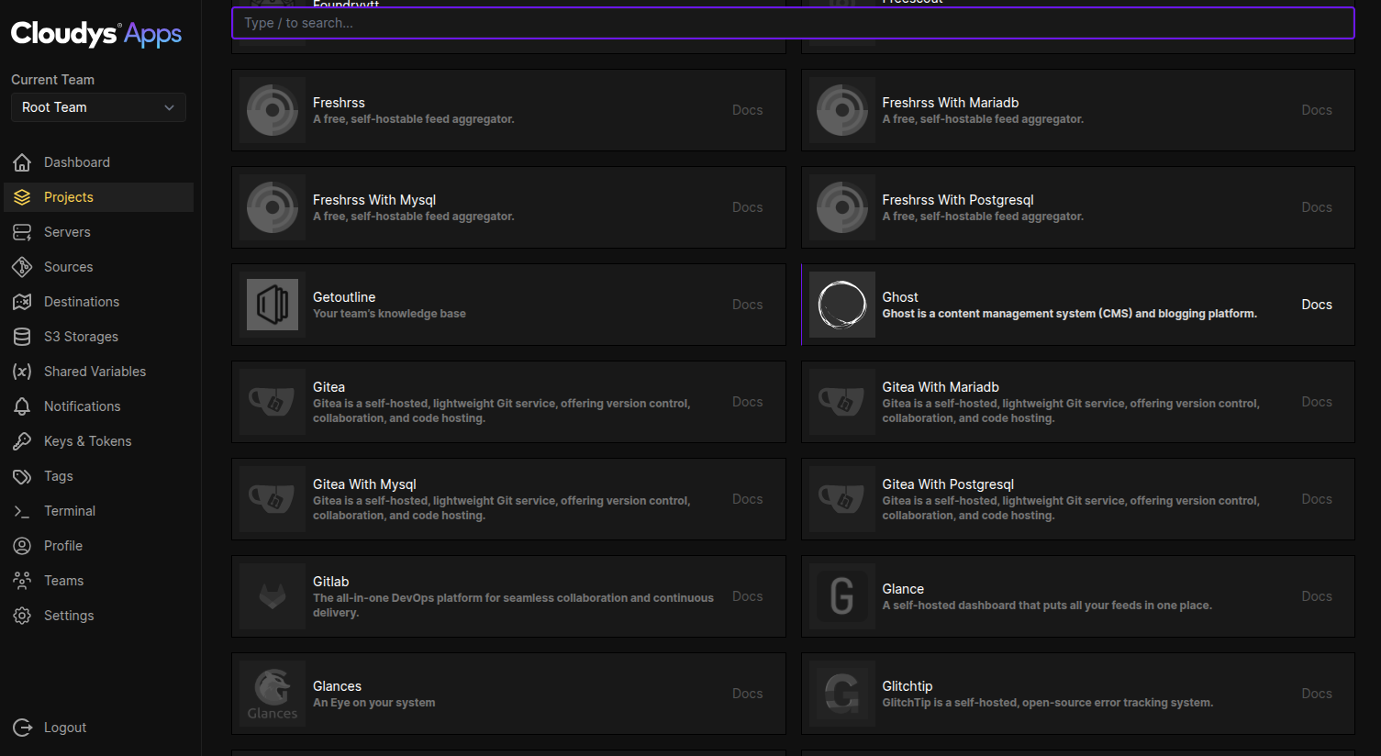The width and height of the screenshot is (1381, 756).
Task: Click the Glance G logo
Action: (x=842, y=596)
